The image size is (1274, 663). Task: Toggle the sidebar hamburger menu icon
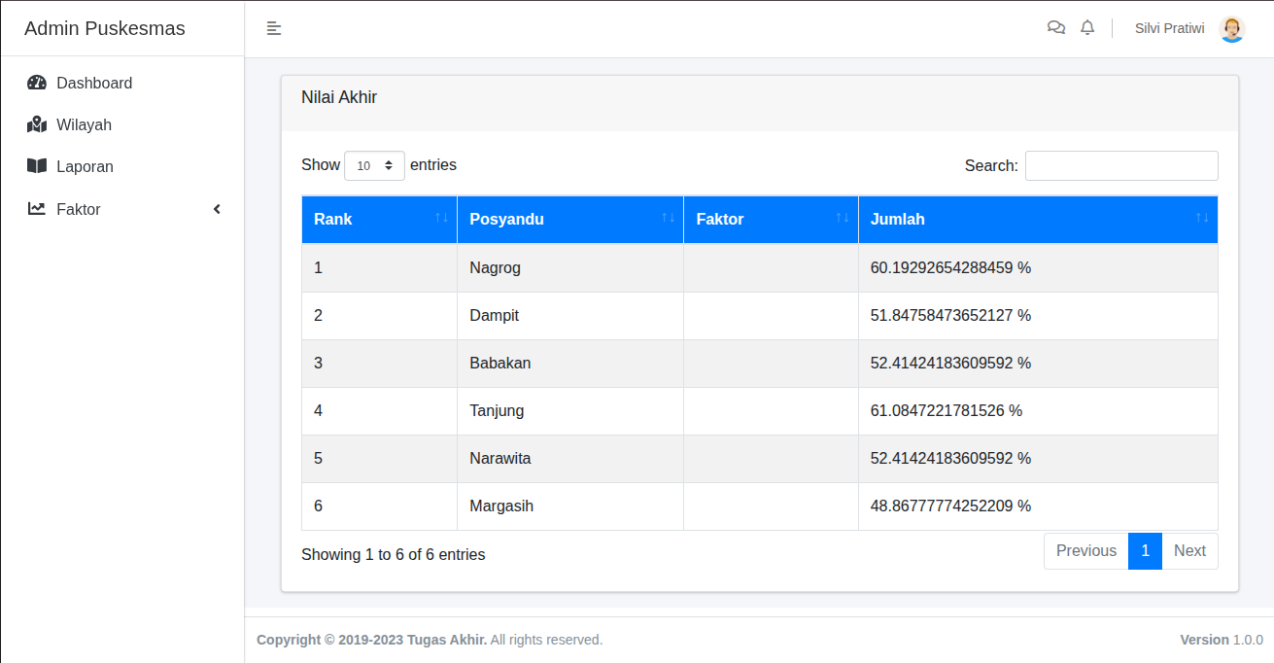[x=274, y=28]
